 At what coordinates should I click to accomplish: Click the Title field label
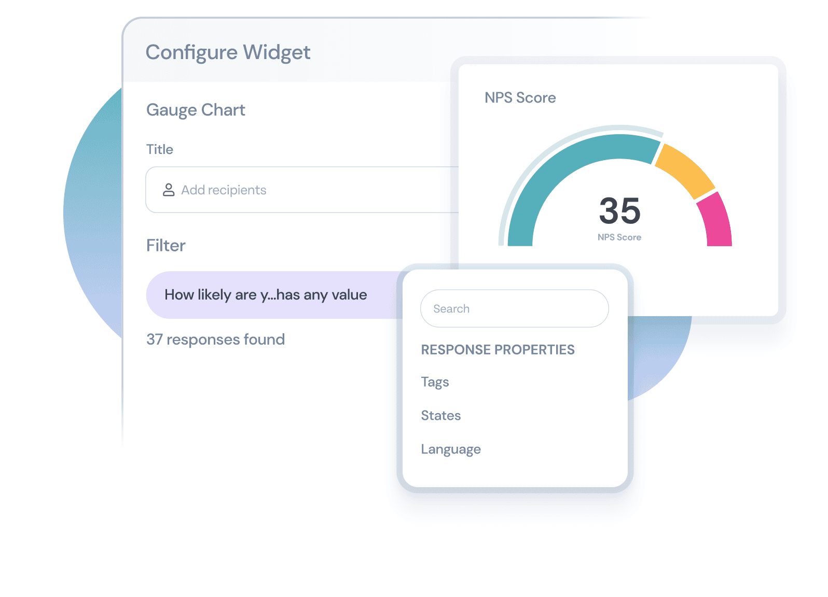click(x=159, y=149)
